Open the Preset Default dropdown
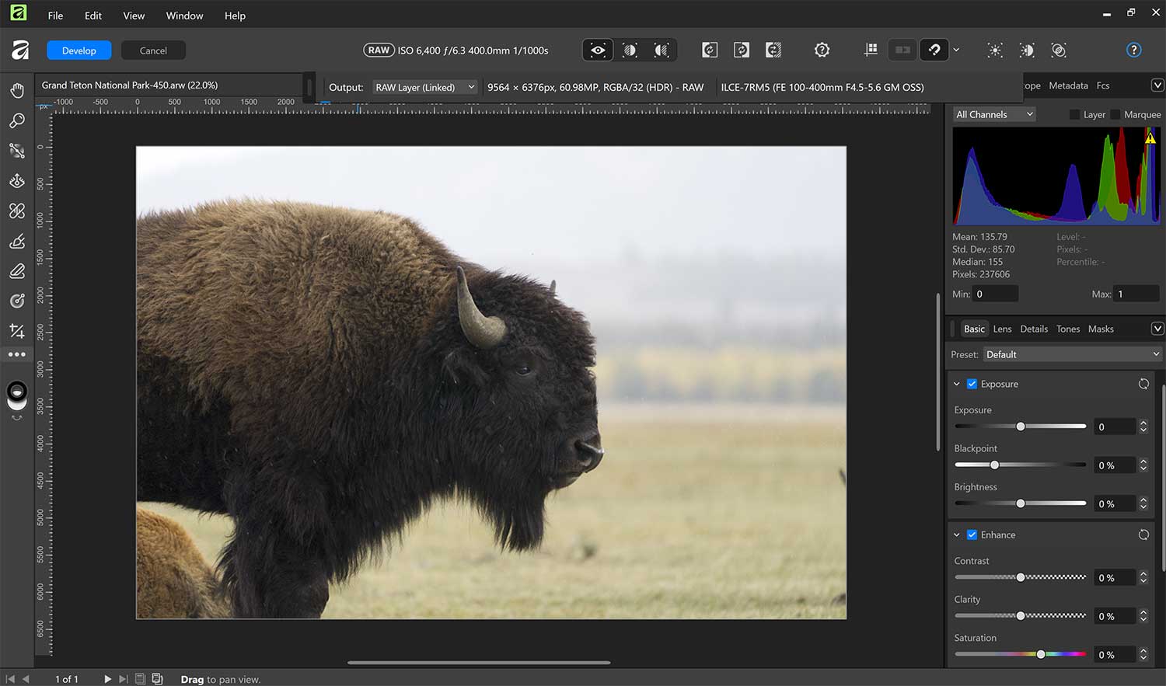This screenshot has height=686, width=1166. [x=1073, y=354]
